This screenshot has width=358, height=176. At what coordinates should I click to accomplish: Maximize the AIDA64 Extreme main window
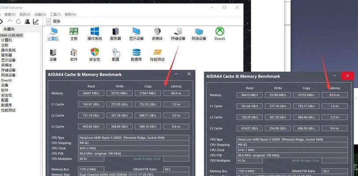224,7
